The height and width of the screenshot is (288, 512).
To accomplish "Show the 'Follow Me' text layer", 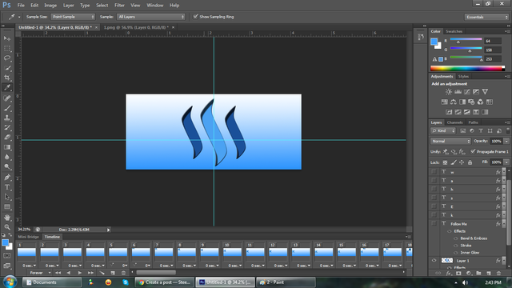I will click(x=434, y=224).
